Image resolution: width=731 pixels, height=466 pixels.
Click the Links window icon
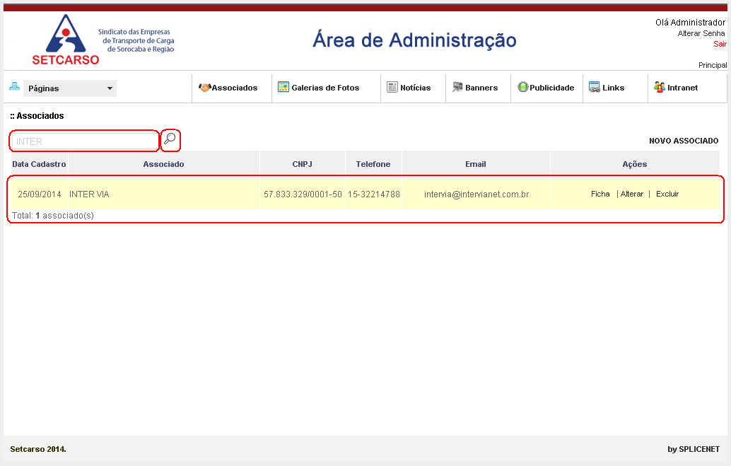pos(595,87)
